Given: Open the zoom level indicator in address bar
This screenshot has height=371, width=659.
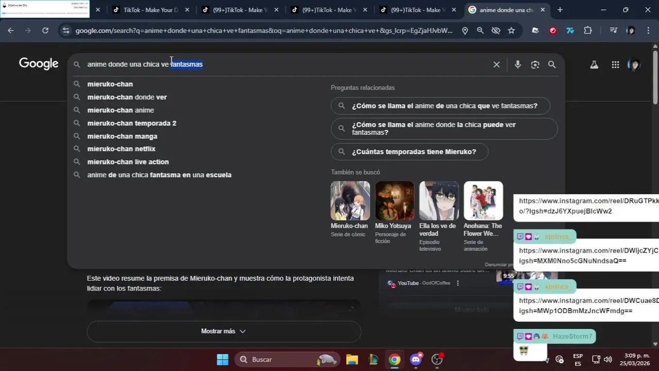Looking at the screenshot, I should (x=480, y=30).
